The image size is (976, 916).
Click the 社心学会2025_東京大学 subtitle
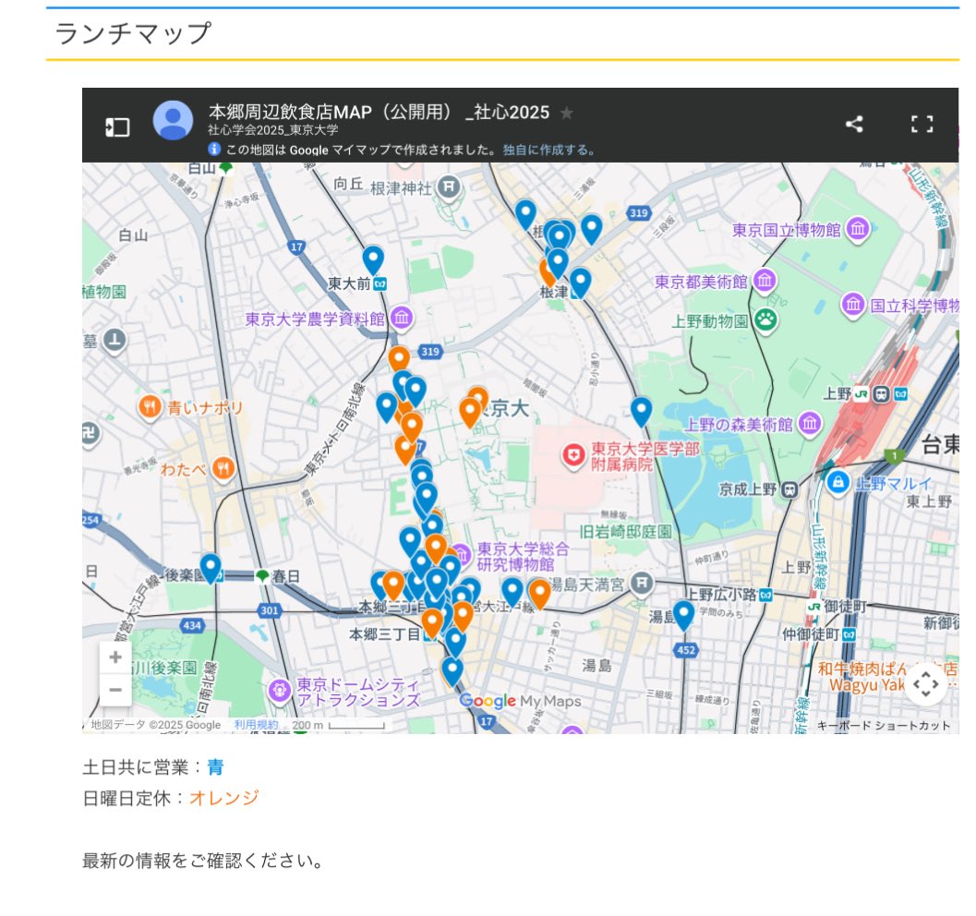point(272,130)
